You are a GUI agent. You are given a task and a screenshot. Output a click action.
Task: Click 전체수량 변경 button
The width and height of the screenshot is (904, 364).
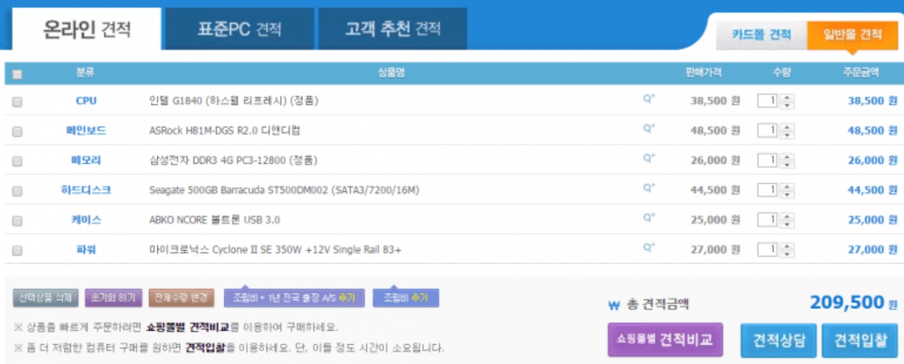tap(182, 298)
